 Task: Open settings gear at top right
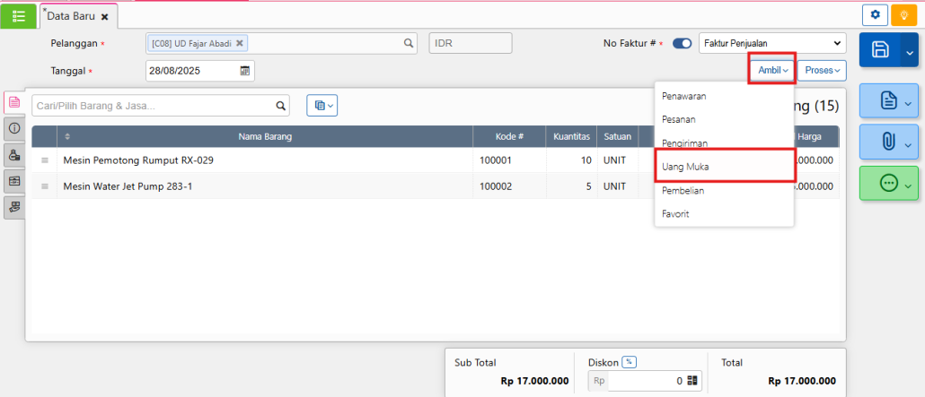tap(875, 15)
